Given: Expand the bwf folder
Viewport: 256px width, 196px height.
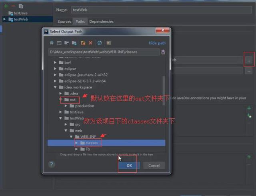Looking at the screenshot, I should point(55,63).
